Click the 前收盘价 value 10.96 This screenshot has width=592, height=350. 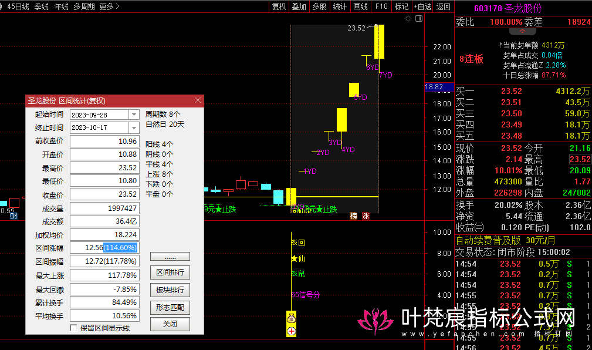(x=104, y=142)
